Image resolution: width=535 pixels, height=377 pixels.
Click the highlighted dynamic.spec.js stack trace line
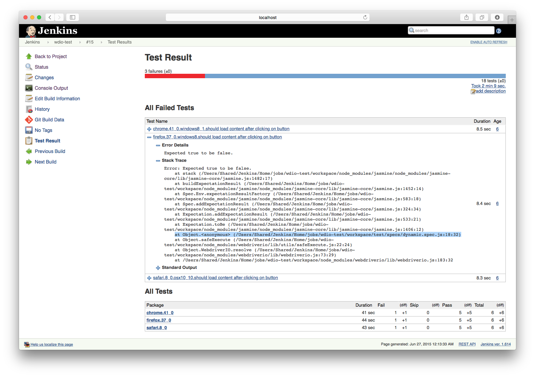coord(318,235)
